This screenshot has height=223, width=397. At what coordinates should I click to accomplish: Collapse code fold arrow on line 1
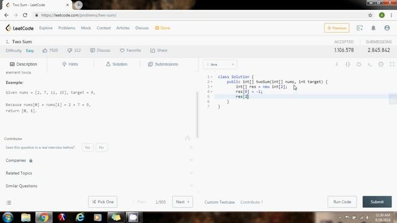pyautogui.click(x=212, y=77)
